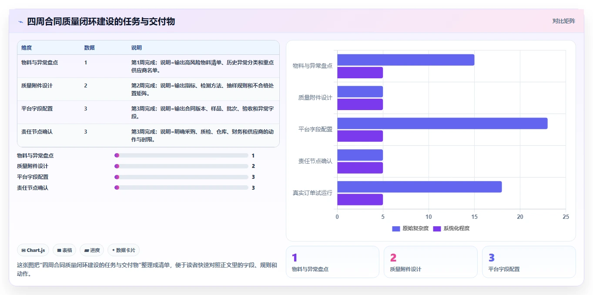Screen dimensions: 593x295
Task: Click the 平台字段配置 progress bar
Action: pos(181,177)
